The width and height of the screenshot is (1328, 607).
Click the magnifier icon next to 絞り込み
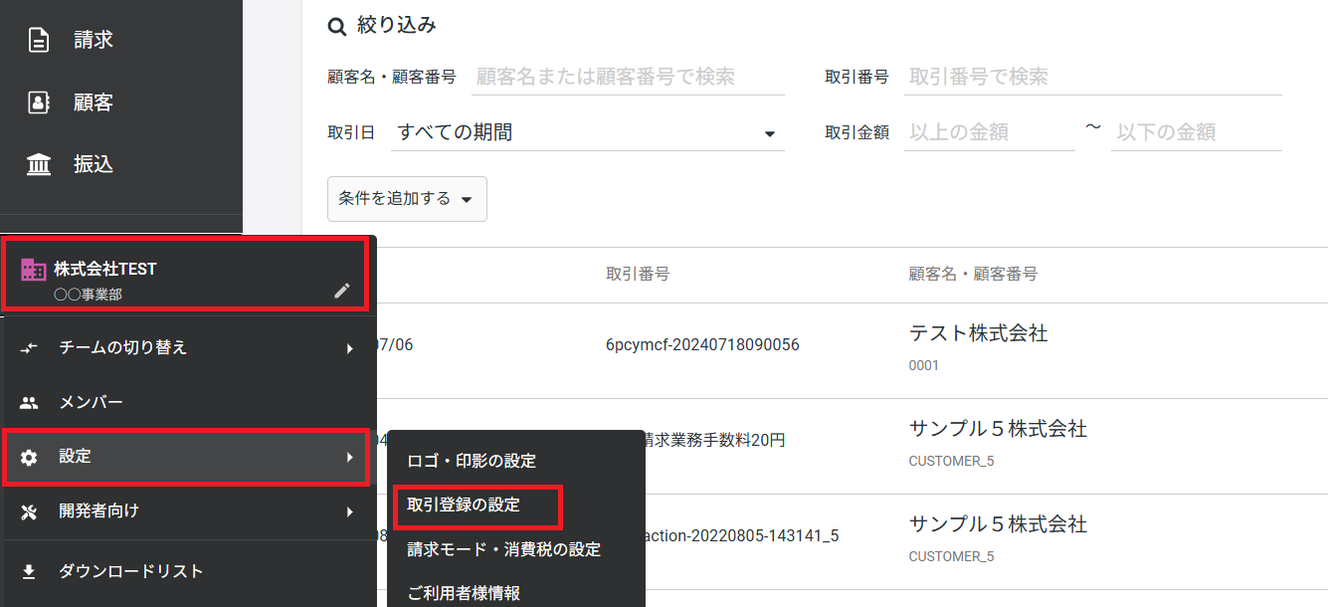click(x=337, y=27)
